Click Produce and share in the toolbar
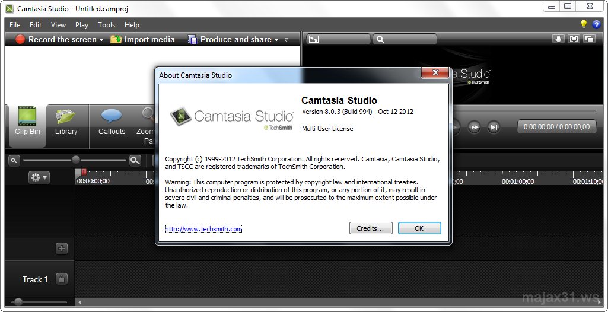The image size is (608, 312). point(229,39)
